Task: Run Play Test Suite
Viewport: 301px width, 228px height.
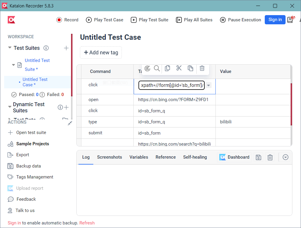Action: pyautogui.click(x=149, y=20)
